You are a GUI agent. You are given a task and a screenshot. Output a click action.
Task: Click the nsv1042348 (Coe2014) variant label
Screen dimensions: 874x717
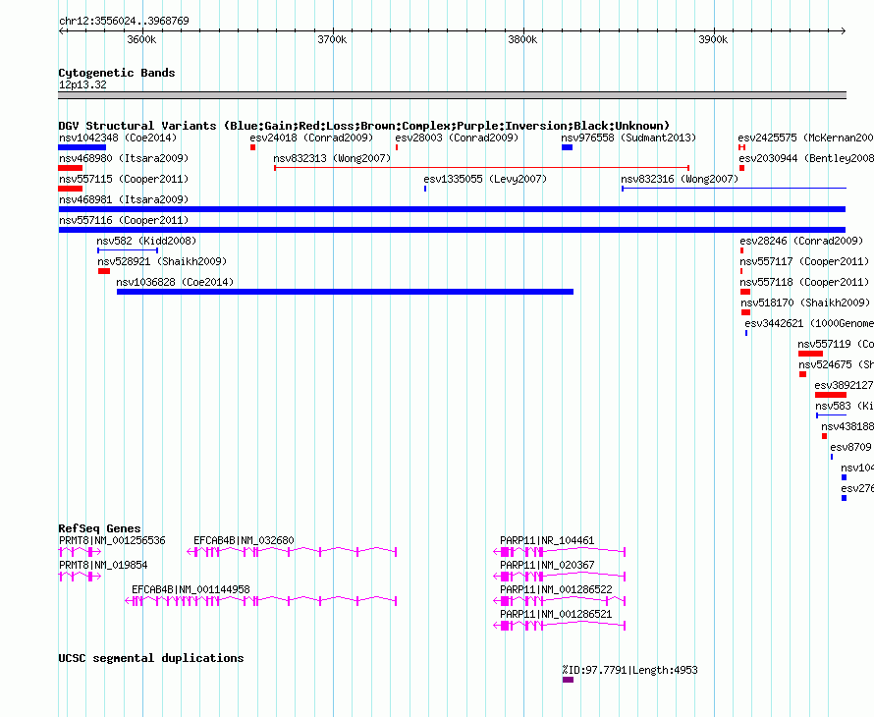[118, 138]
